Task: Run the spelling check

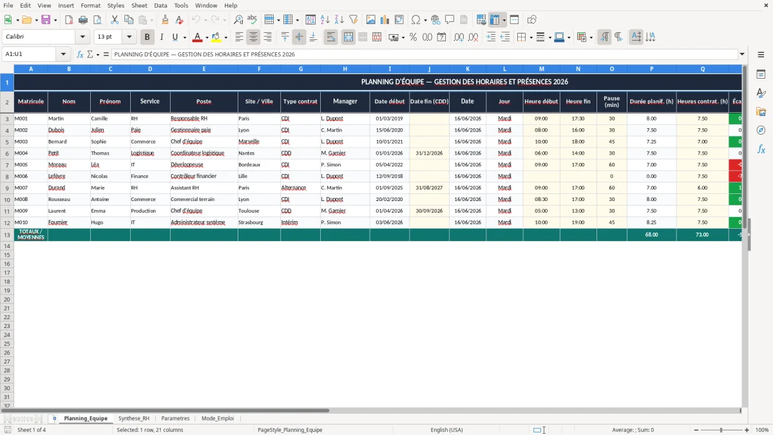Action: click(253, 20)
